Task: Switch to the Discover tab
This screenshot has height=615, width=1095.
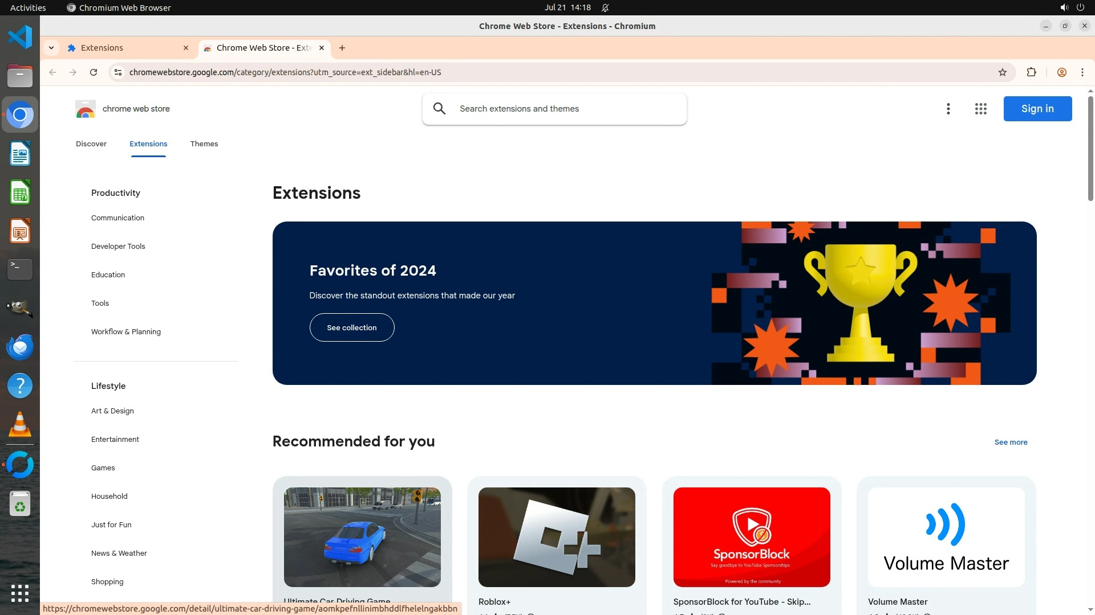Action: [x=91, y=144]
